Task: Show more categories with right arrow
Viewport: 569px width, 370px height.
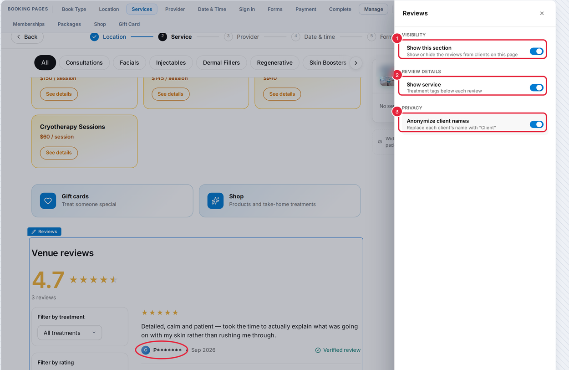Action: click(356, 63)
